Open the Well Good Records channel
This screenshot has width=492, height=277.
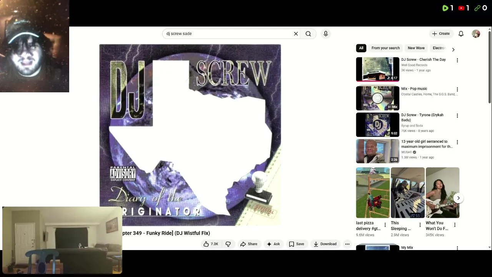tap(414, 65)
